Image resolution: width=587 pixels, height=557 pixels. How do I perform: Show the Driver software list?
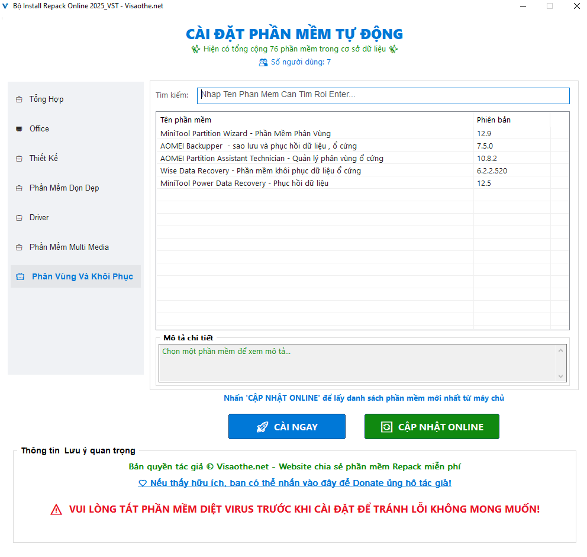[76, 218]
